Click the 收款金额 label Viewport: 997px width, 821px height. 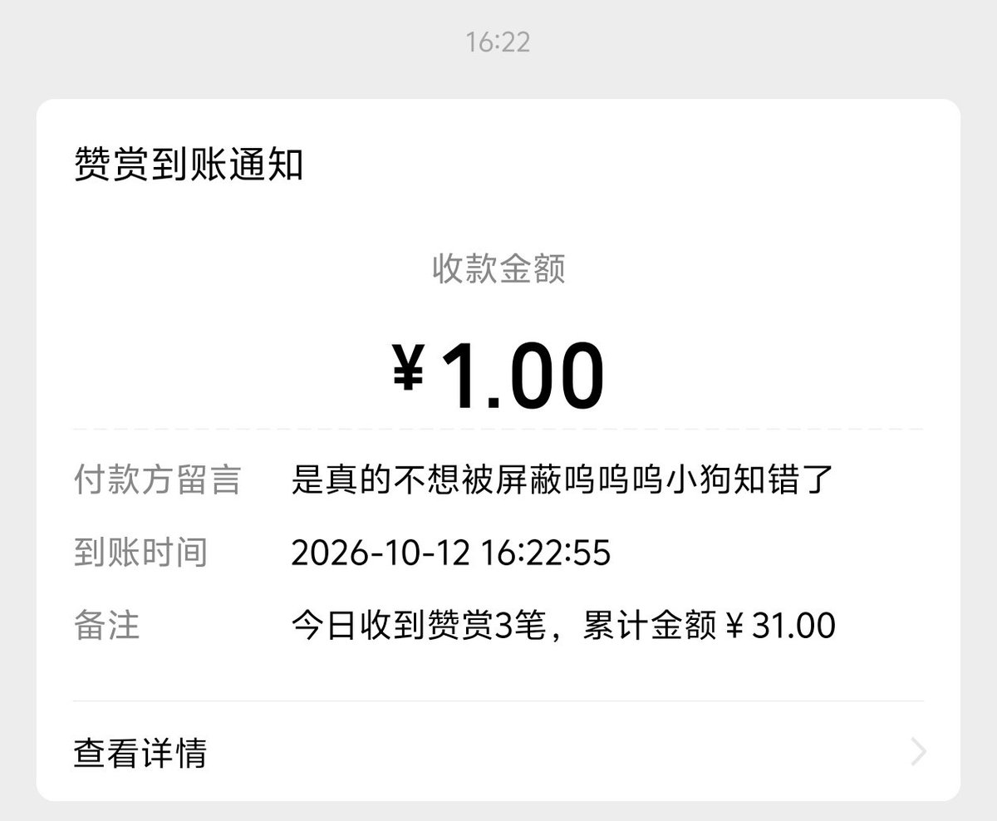498,269
